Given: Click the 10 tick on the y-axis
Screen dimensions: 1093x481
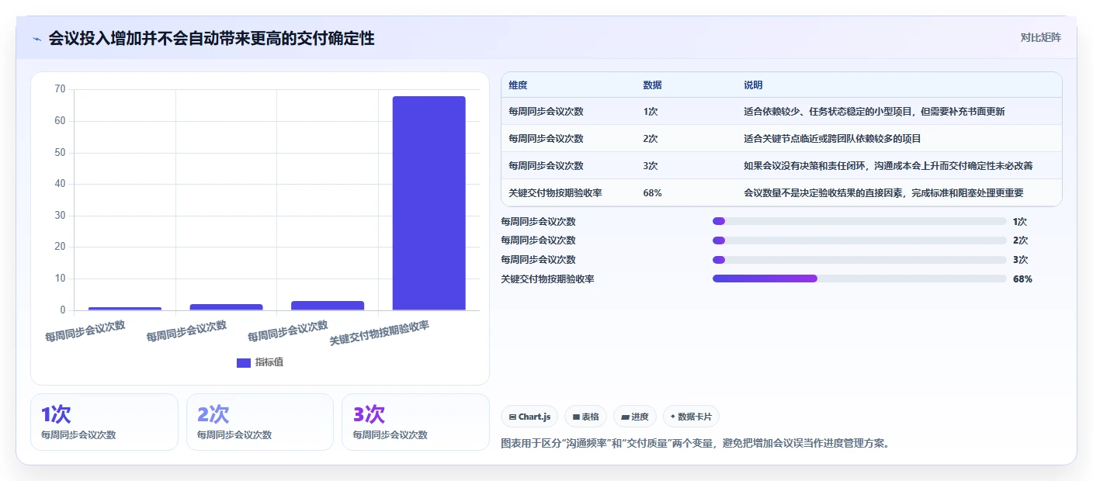Looking at the screenshot, I should coord(61,279).
